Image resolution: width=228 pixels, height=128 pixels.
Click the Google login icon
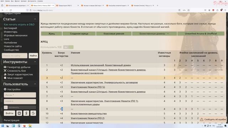33,113
